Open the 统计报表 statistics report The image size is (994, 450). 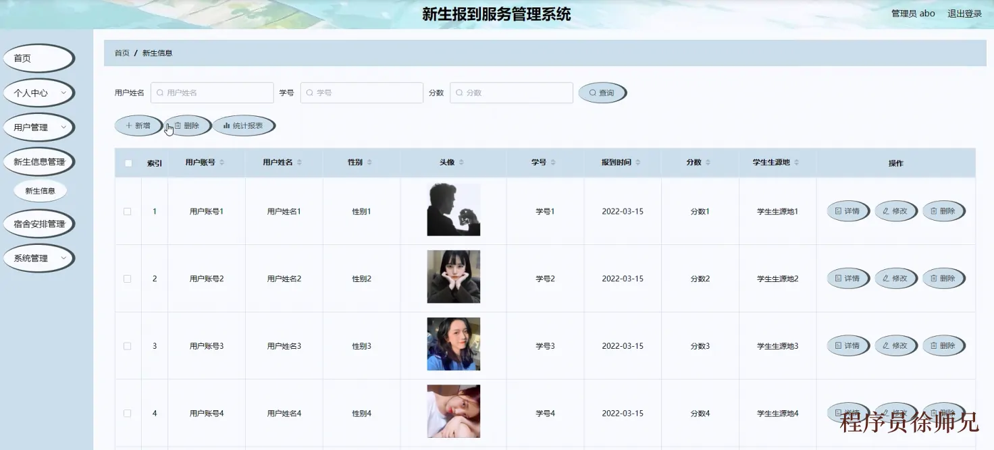243,125
